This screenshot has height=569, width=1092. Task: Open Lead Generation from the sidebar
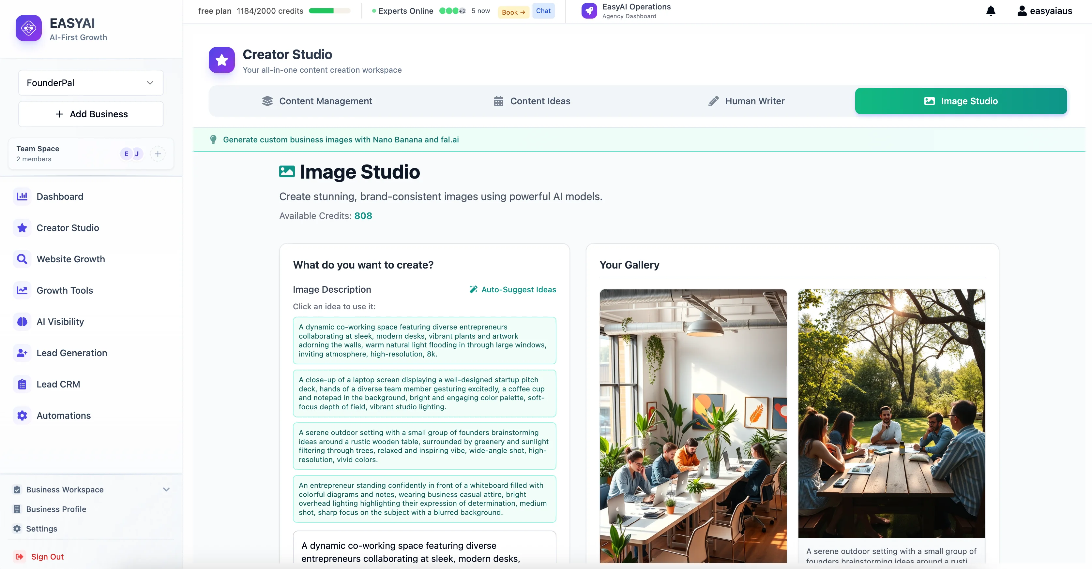72,353
